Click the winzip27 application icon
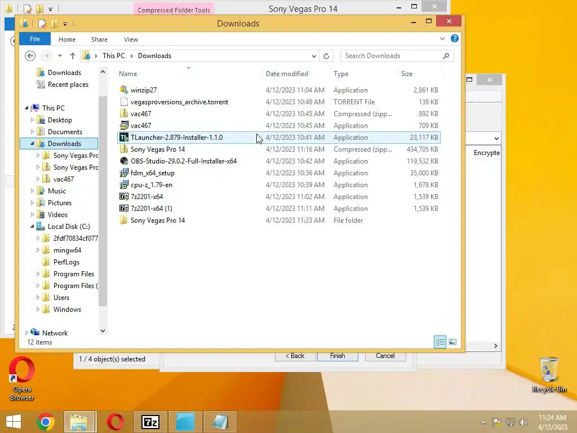 [x=124, y=90]
